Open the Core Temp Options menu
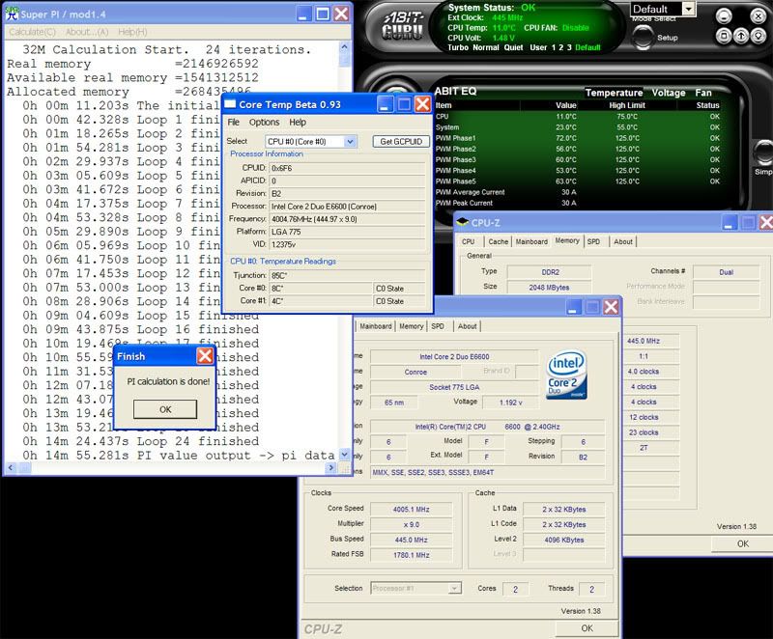 pyautogui.click(x=264, y=122)
